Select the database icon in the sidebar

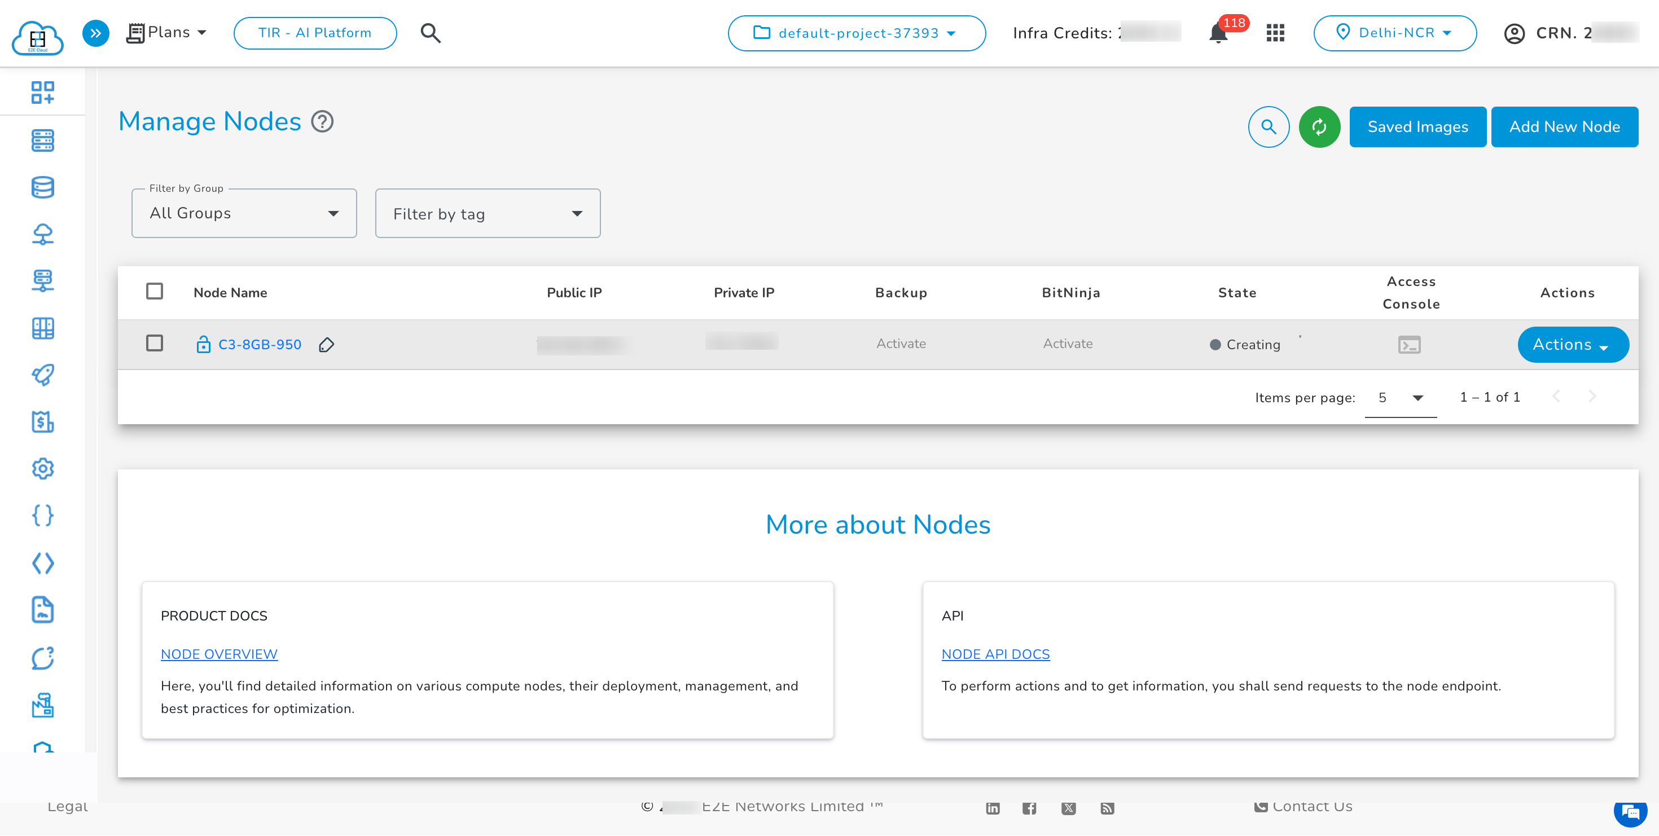point(42,187)
